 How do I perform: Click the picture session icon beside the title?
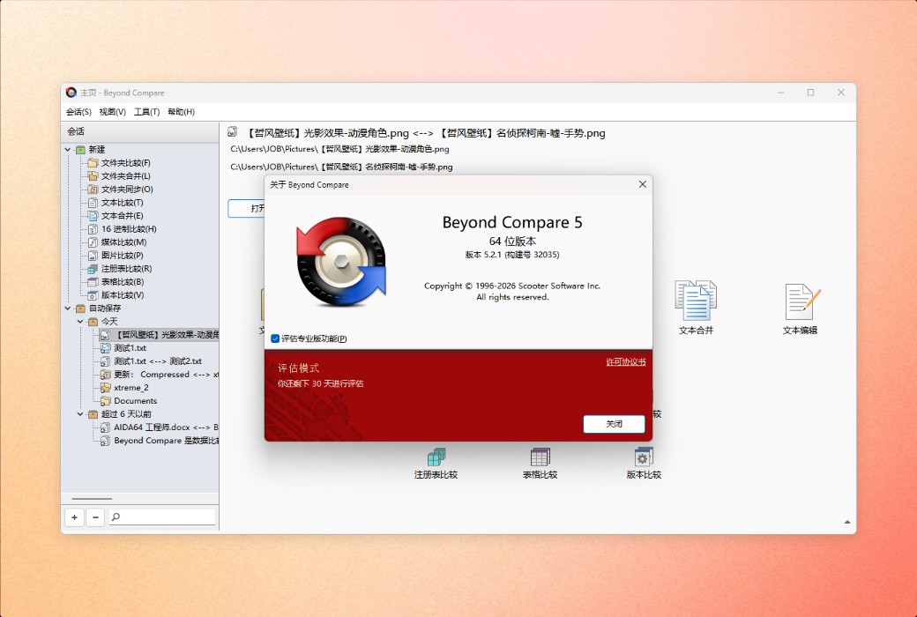click(233, 132)
